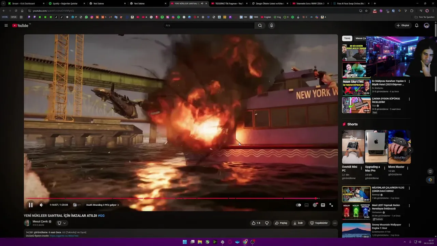Switch to theater mode view
Viewport: 437px width, 246px height.
click(x=323, y=205)
